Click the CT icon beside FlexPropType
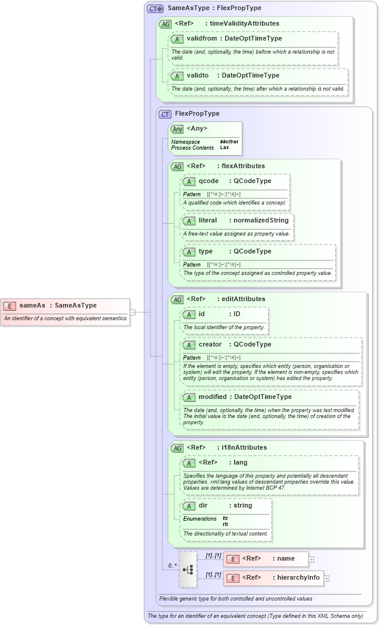 coord(165,115)
